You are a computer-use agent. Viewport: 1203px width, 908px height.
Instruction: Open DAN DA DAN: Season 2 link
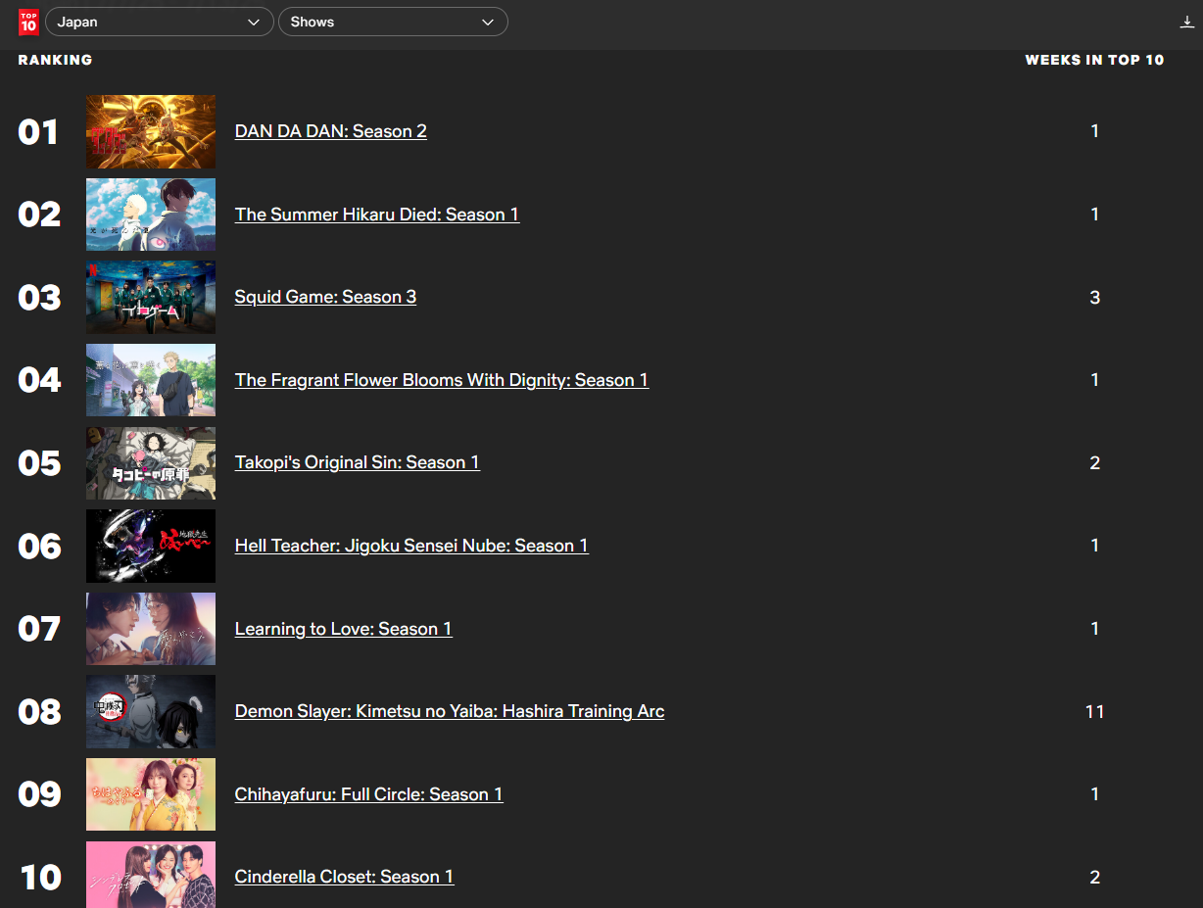331,131
